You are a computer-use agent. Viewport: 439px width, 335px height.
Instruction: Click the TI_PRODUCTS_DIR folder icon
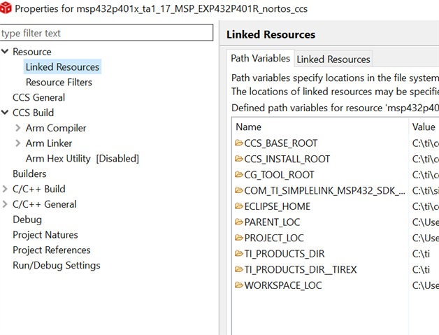tap(239, 254)
